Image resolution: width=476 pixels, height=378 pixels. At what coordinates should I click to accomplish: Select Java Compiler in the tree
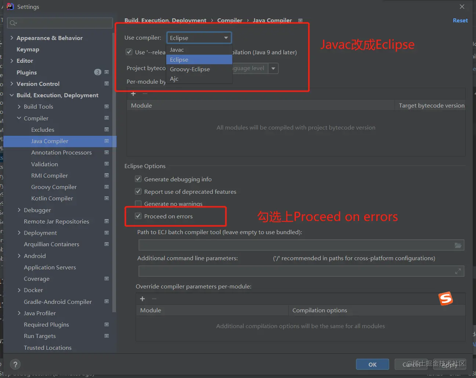coord(50,141)
